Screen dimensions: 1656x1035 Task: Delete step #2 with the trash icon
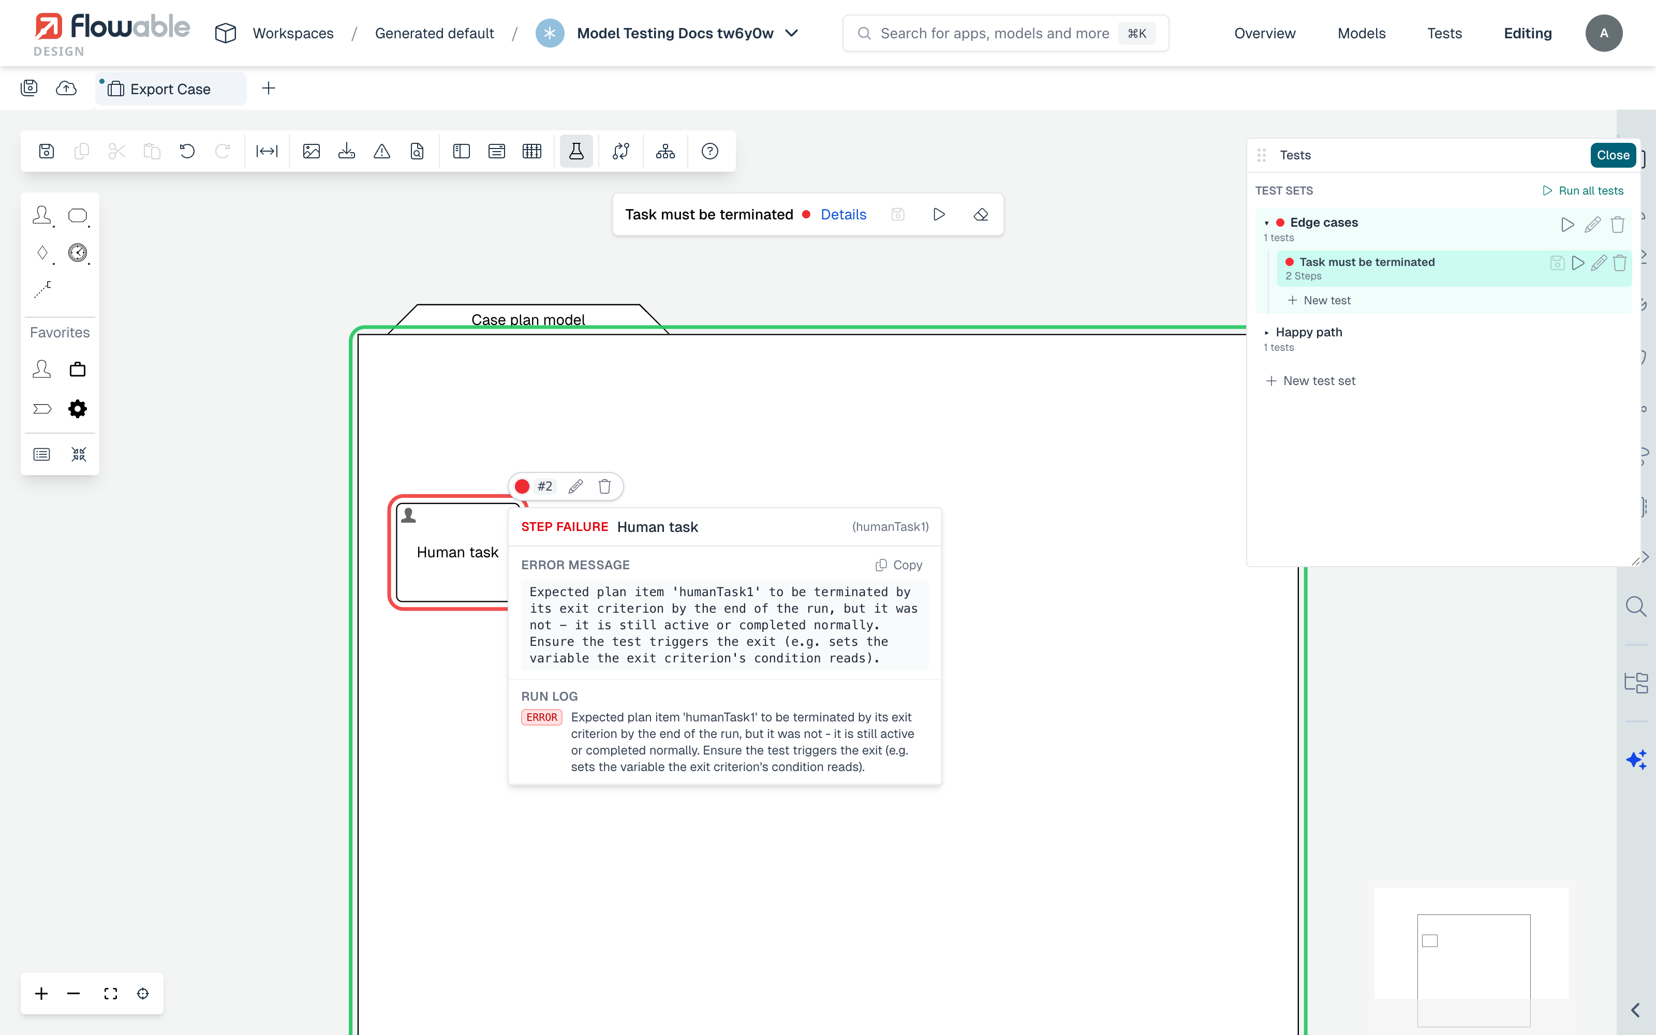(x=605, y=486)
